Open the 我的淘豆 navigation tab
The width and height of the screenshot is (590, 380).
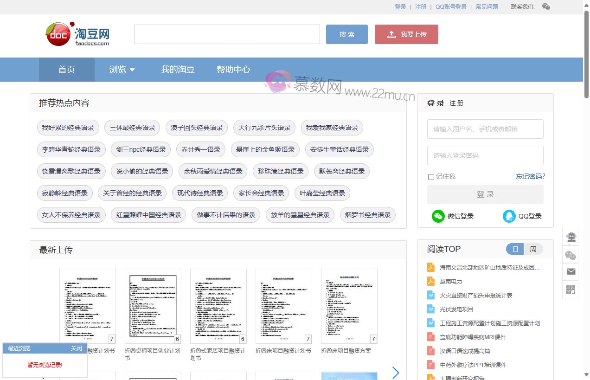[x=178, y=70]
